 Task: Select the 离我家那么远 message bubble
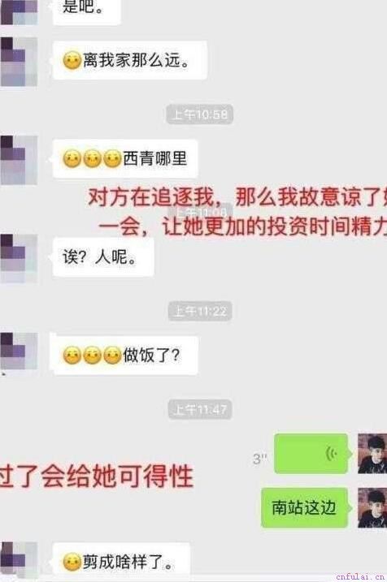130,61
